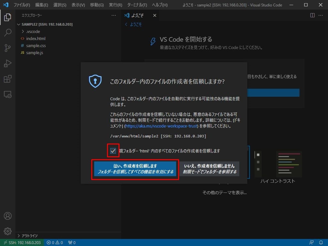
Task: Open the Explorer view in activity bar
Action: point(8,17)
